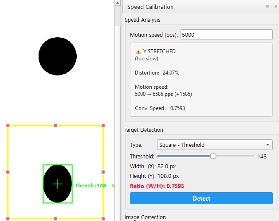279x221 pixels.
Task: Click the Motion speed (pps) input field
Action: point(227,35)
